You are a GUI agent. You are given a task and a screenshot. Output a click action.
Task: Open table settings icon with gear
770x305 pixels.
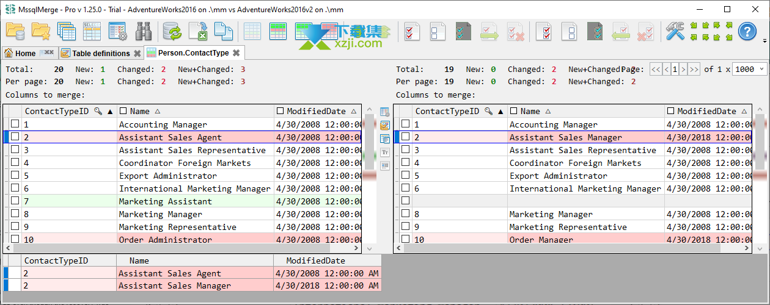coord(117,31)
